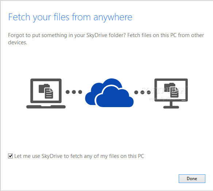Click the document page icon on desktop monitor
The width and height of the screenshot is (213, 191).
click(x=174, y=92)
